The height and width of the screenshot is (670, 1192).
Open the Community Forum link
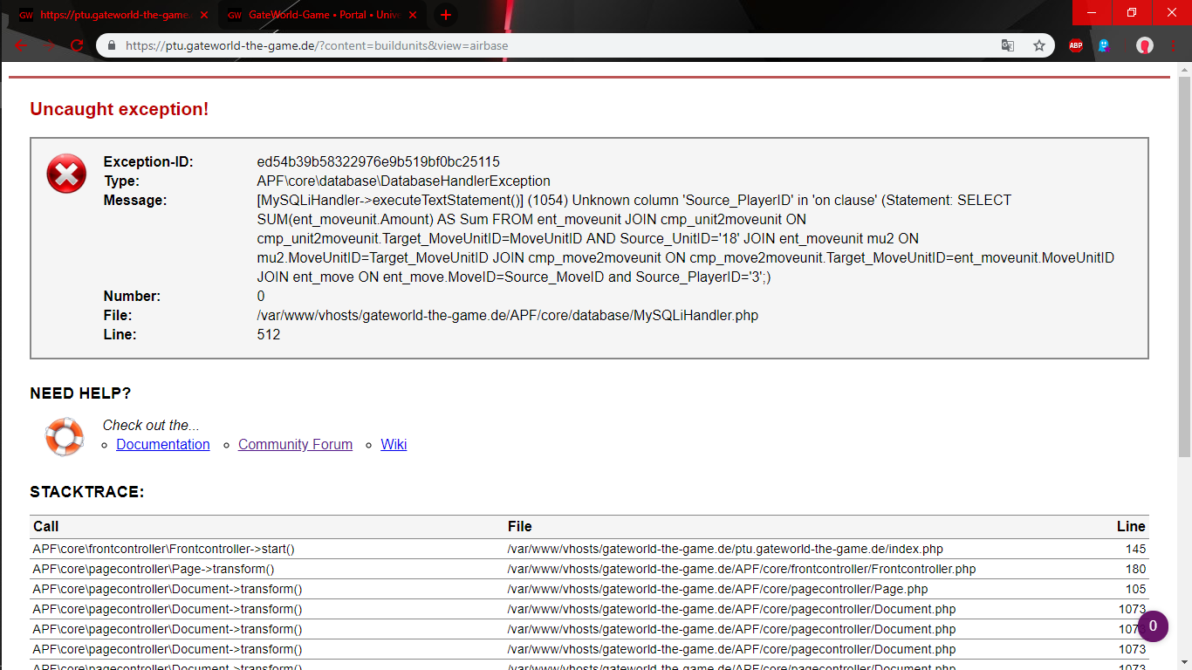295,445
